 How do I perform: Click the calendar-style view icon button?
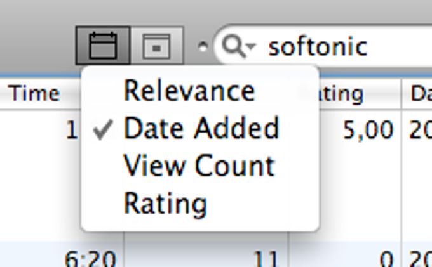coord(103,45)
